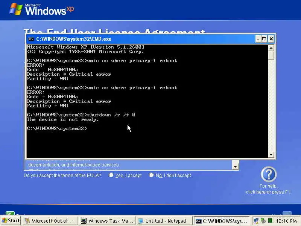Viewport: 301px width, 226px height.
Task: Click 'The device is not ready.' message
Action: (63, 119)
